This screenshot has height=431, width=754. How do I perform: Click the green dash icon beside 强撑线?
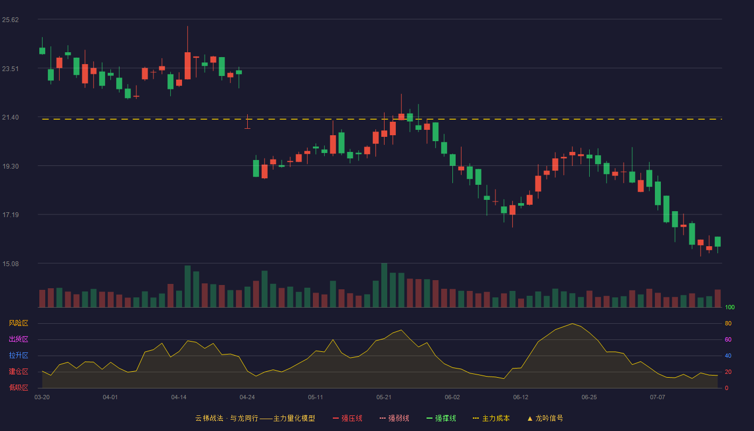coord(429,418)
